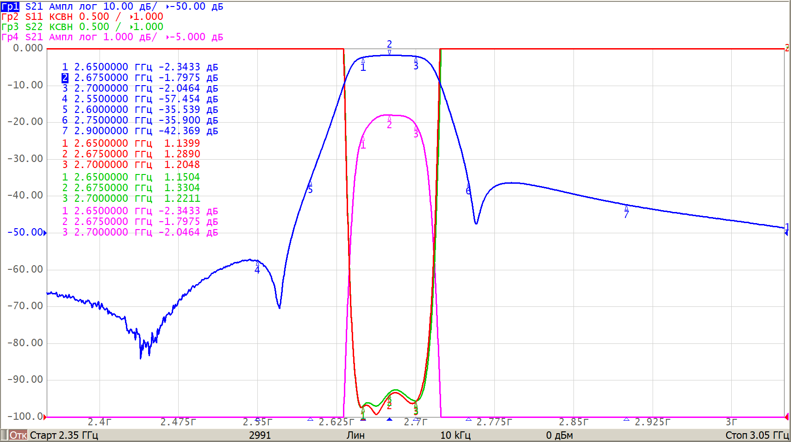The image size is (791, 442).
Task: Pick blue marker 6 on the falling slope
Action: [x=468, y=190]
